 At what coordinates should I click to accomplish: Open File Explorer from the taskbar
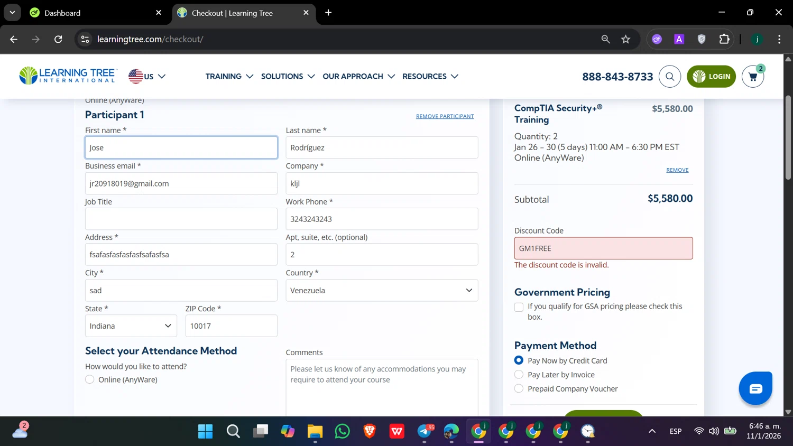coord(315,432)
